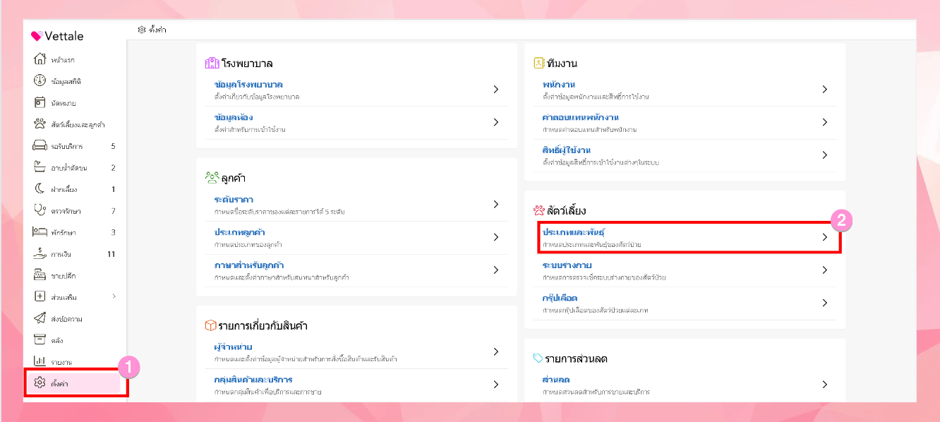Open the moon boarding icon (ฝากเลี้ยง)
Image resolution: width=940 pixels, height=422 pixels.
coord(40,189)
